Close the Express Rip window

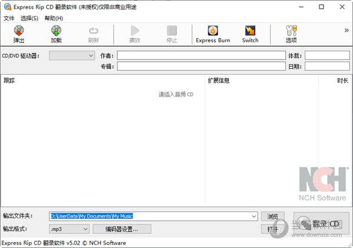point(342,7)
